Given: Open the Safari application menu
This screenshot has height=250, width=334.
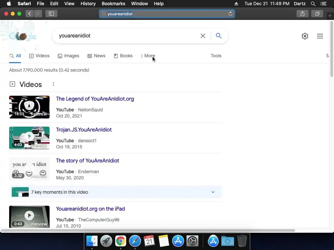Looking at the screenshot, I should point(24,4).
